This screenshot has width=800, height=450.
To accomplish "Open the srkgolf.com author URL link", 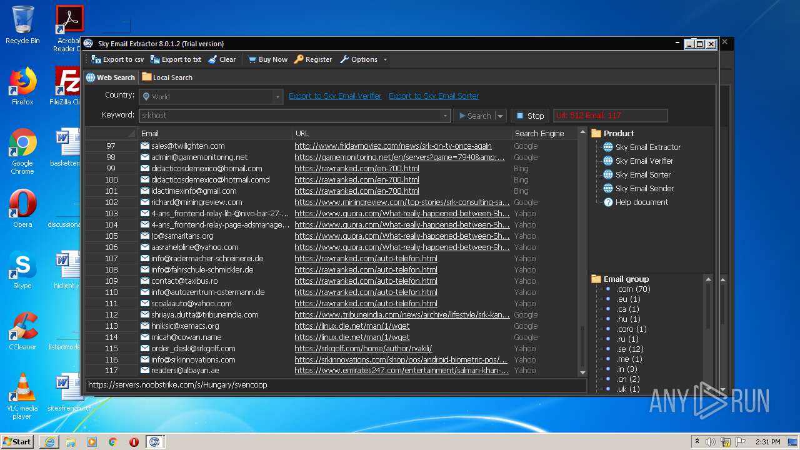I will tap(363, 348).
